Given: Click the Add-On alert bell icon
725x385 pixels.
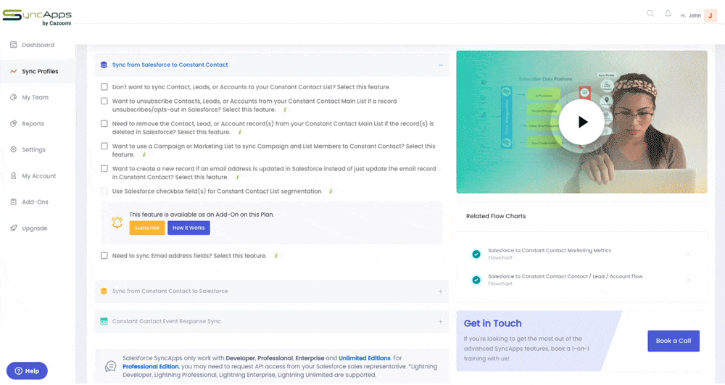Looking at the screenshot, I should point(117,223).
